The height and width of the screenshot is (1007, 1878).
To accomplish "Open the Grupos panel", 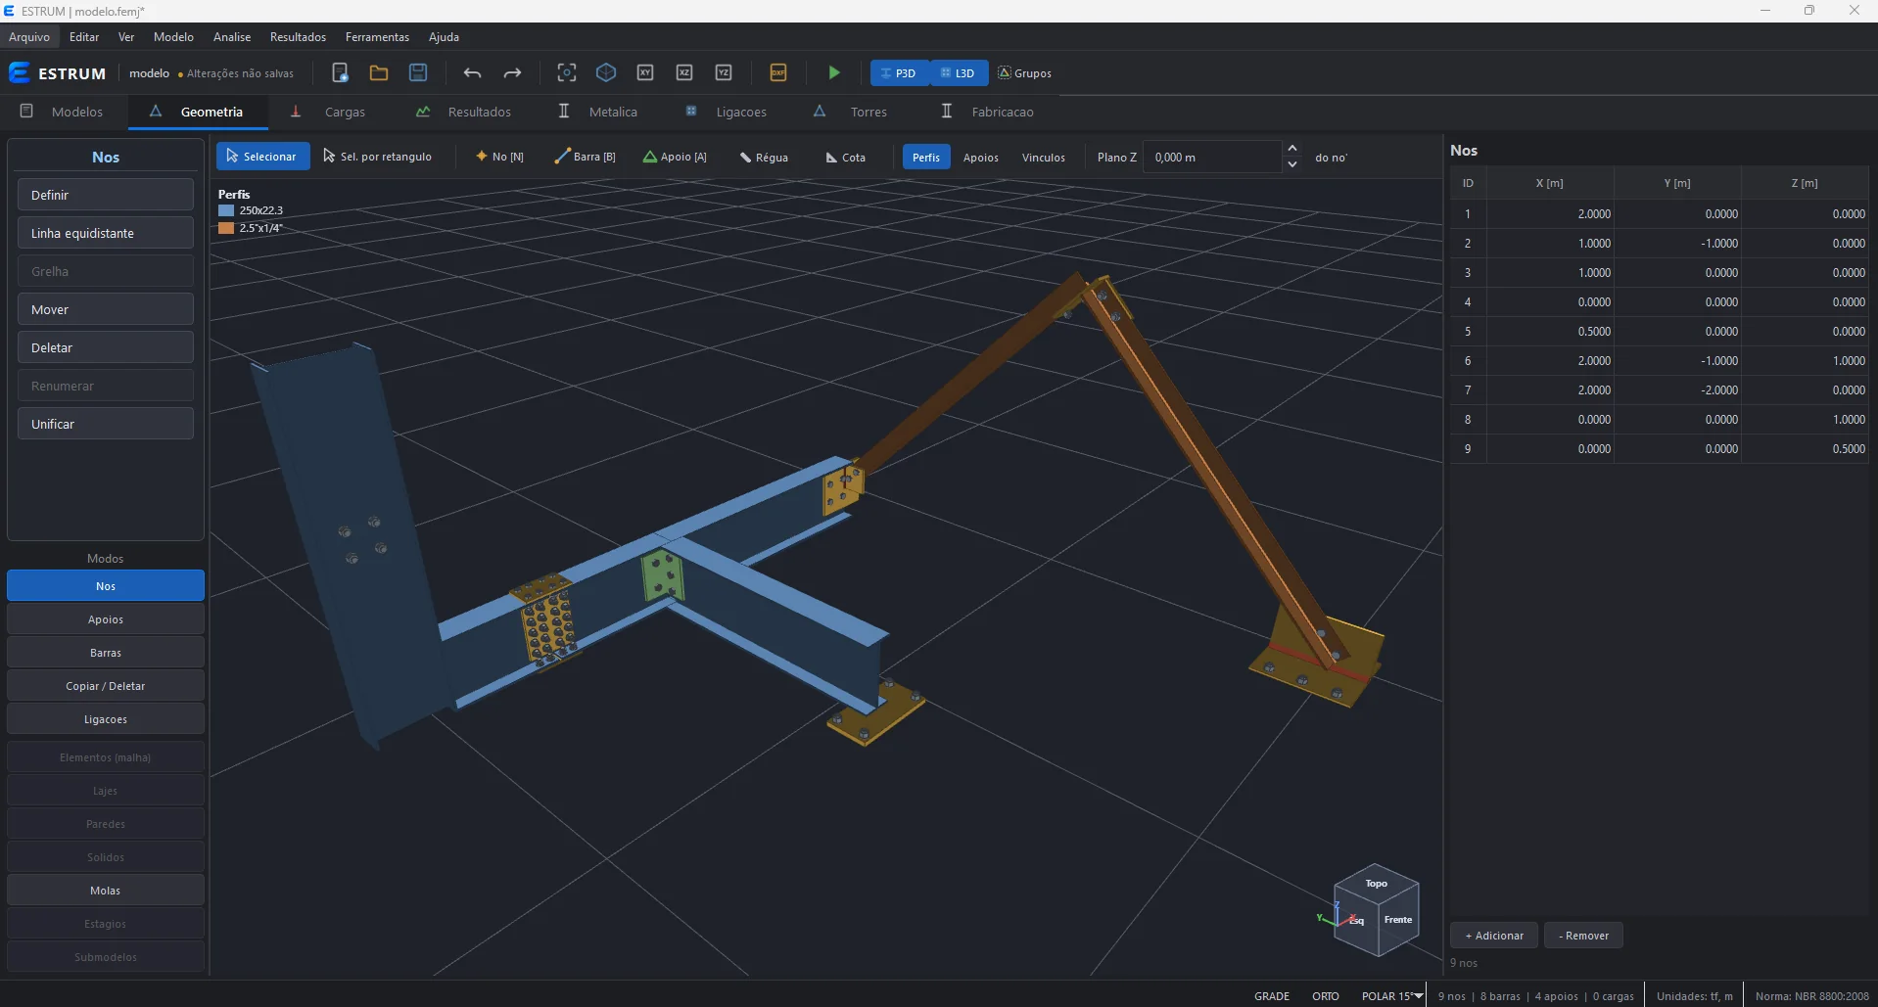I will point(1025,73).
